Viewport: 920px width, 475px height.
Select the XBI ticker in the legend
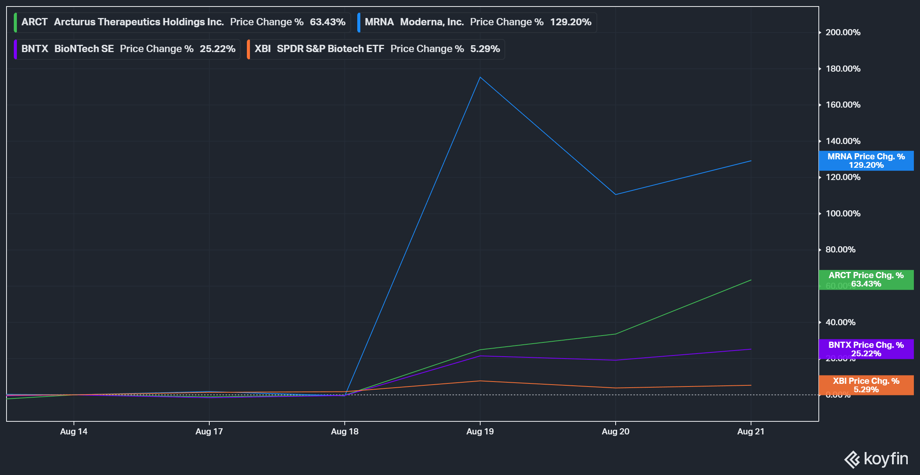(263, 49)
